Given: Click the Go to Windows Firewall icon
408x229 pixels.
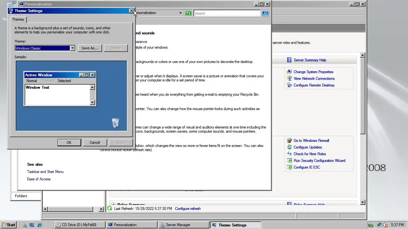Looking at the screenshot, I should pyautogui.click(x=289, y=140).
